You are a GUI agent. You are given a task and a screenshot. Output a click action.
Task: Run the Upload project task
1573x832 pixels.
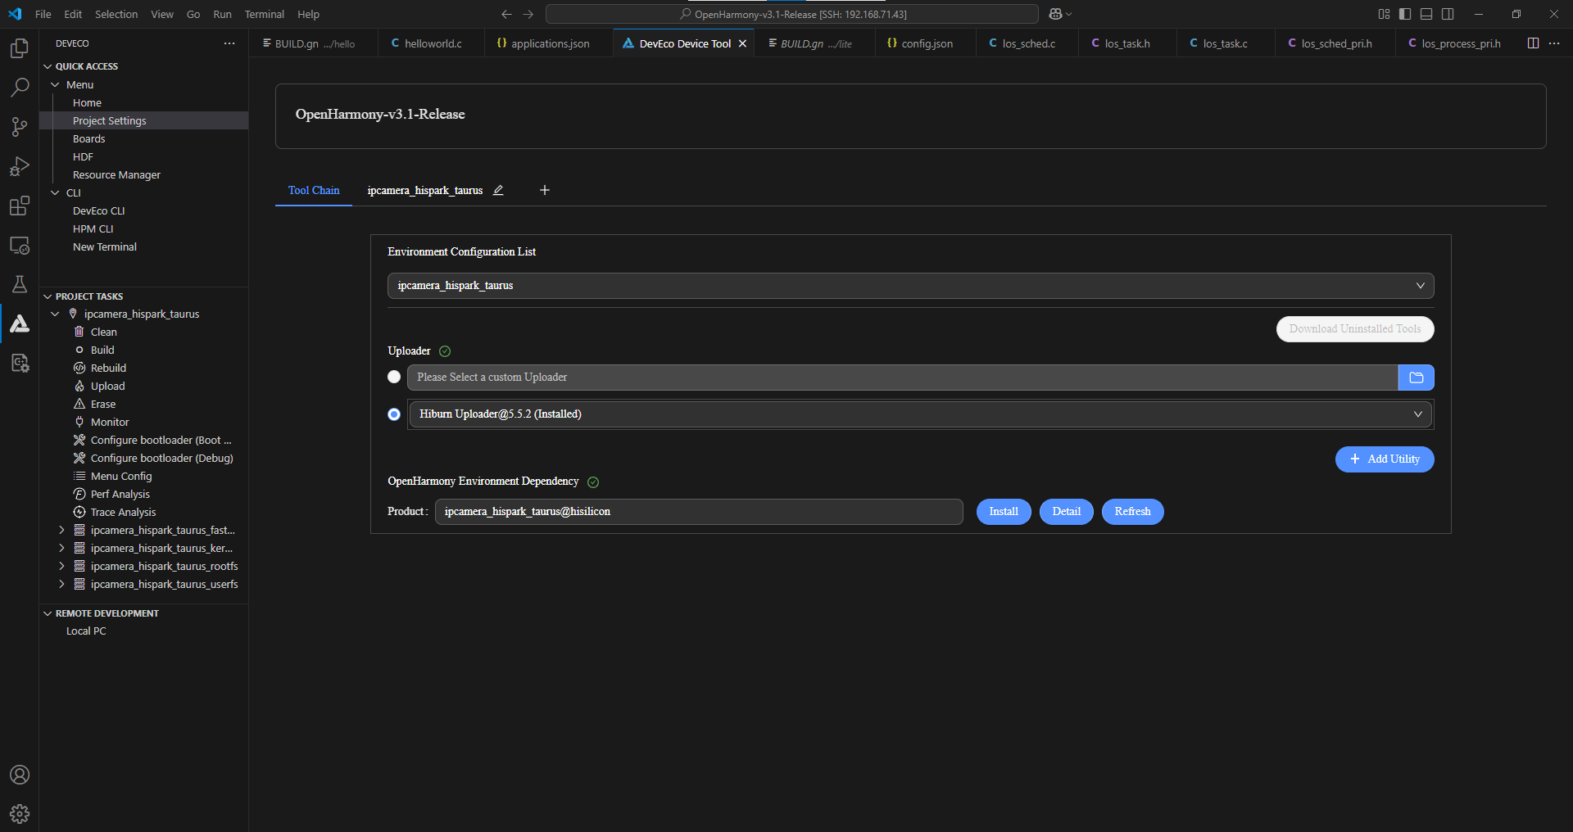107,386
